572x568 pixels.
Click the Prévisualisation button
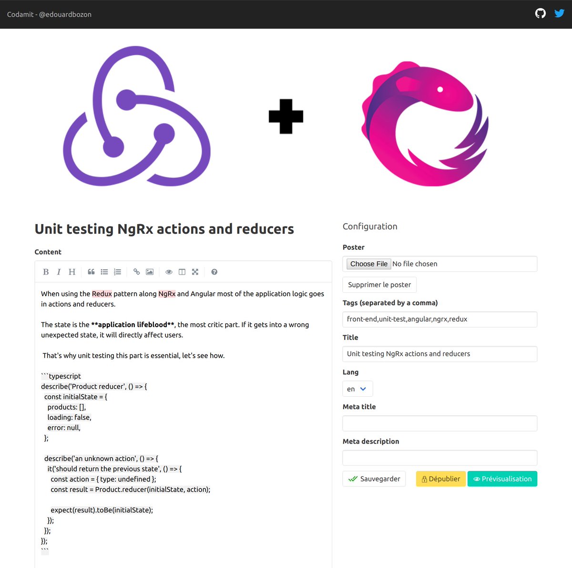tap(502, 479)
